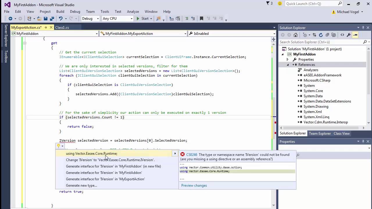Viewport: 372px width, 209px height.
Task: Switch to the Class1.cs tab
Action: coord(62,28)
